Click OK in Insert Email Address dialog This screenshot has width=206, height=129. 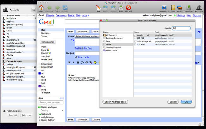186,102
